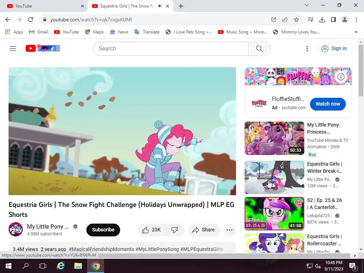The height and width of the screenshot is (273, 364).
Task: Reload the current page
Action: click(x=31, y=20)
